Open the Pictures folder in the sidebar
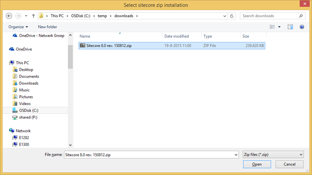This screenshot has width=312, height=175. tap(26, 97)
